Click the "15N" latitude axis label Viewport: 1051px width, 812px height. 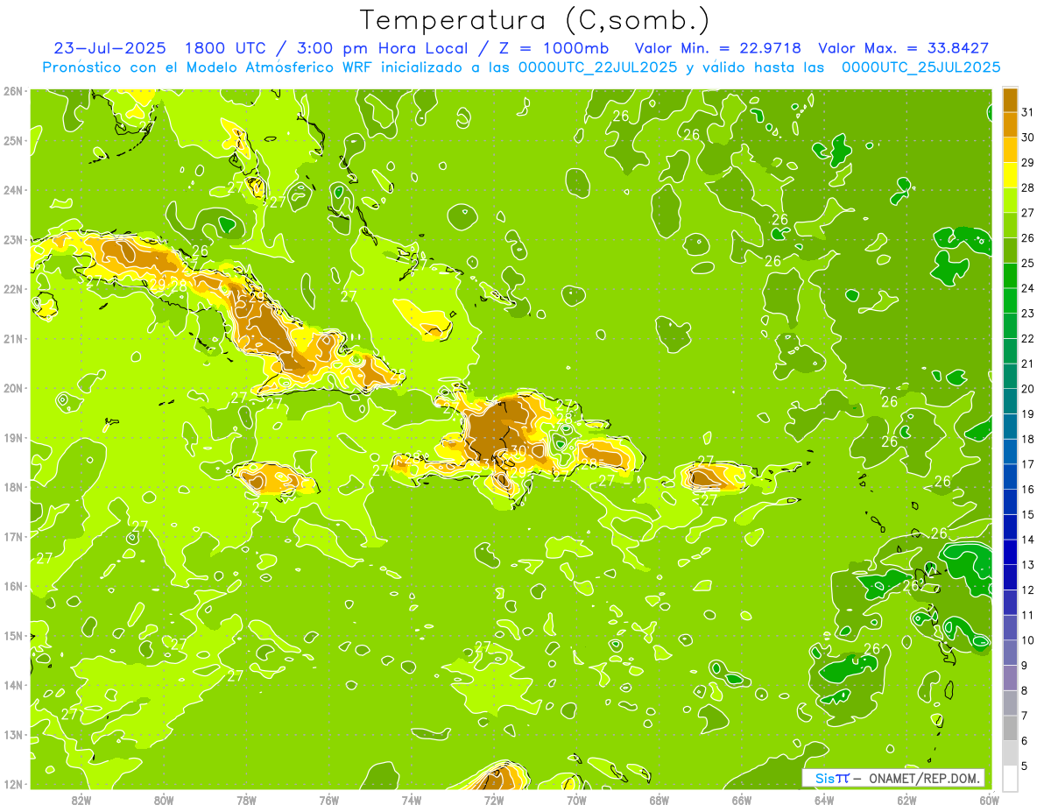coord(13,635)
